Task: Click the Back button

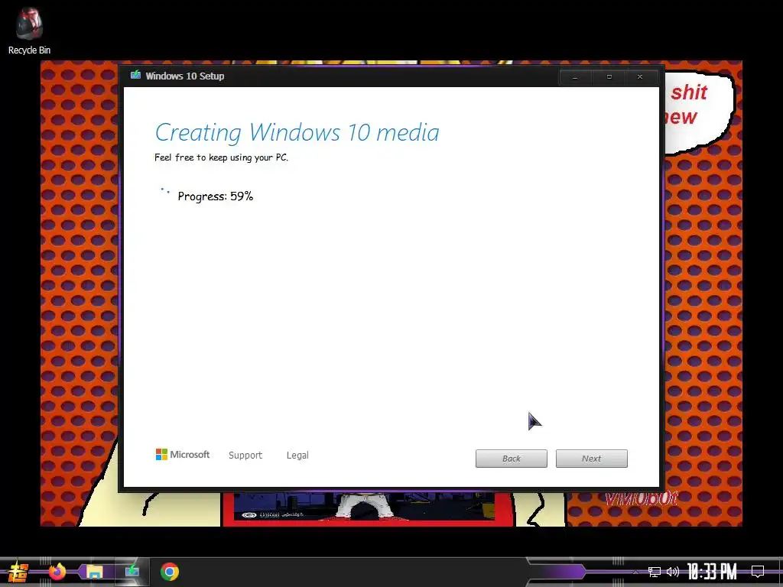Action: [512, 459]
